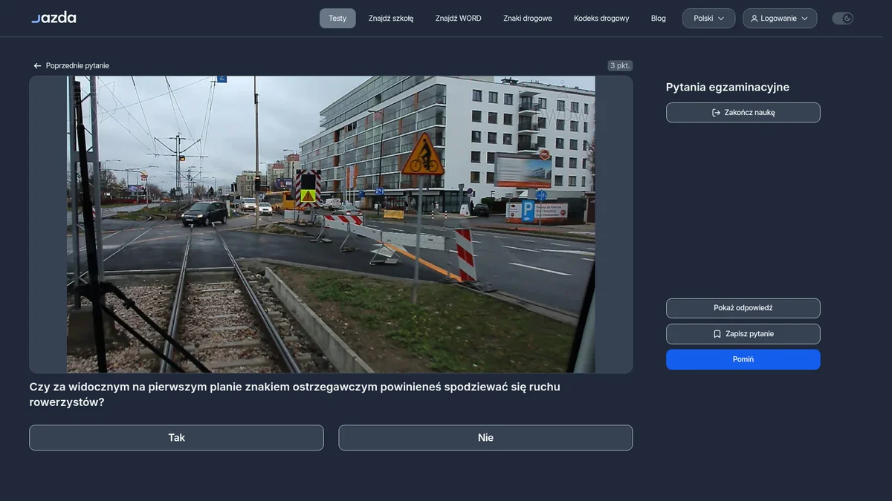Answer Tak to the question
Viewport: 892px width, 501px height.
click(176, 438)
